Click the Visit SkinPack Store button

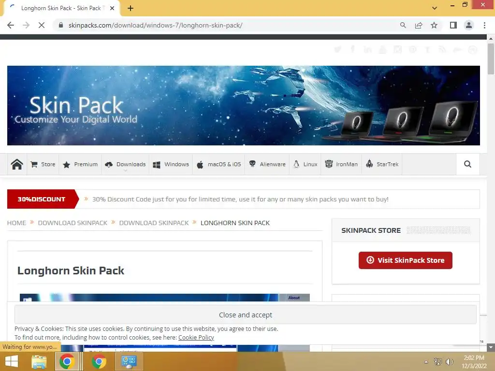click(406, 260)
